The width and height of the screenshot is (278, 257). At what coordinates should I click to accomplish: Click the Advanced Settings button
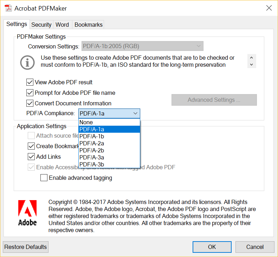[x=214, y=100]
